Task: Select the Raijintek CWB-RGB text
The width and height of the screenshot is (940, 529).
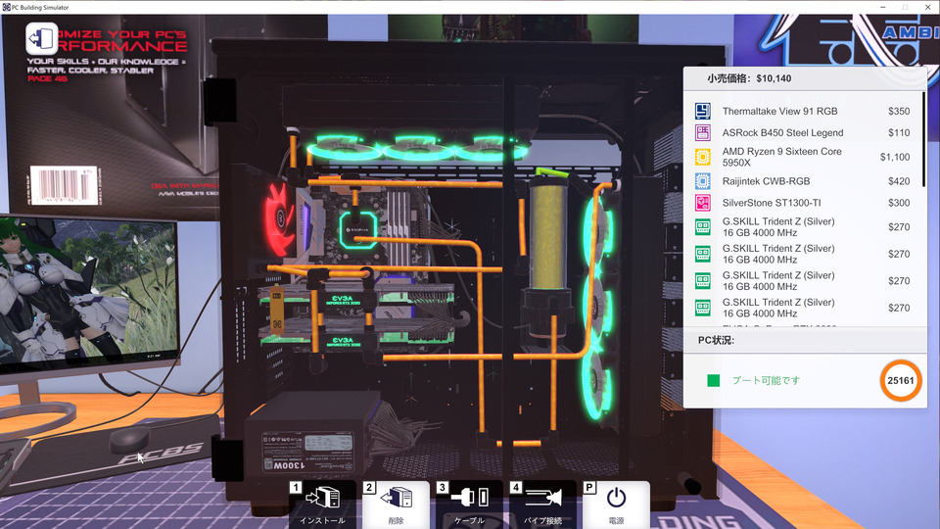Action: pos(766,181)
